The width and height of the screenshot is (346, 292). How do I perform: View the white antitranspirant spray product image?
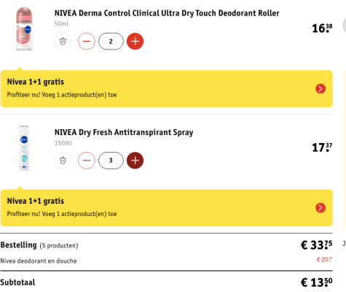24,148
